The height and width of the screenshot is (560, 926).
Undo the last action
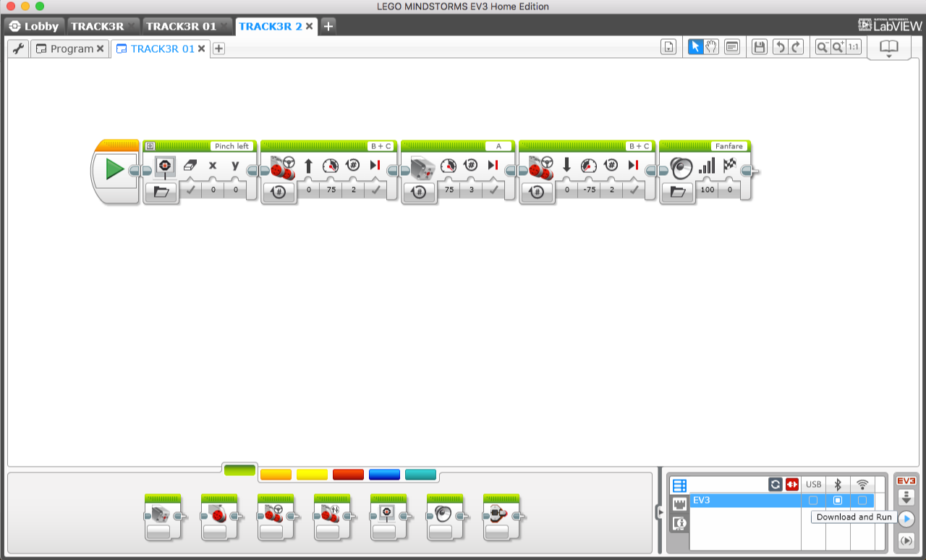[780, 47]
